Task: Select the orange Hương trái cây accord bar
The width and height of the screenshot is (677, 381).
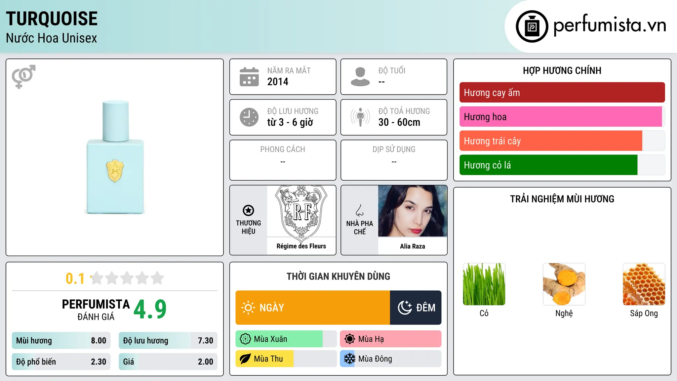Action: pos(562,141)
